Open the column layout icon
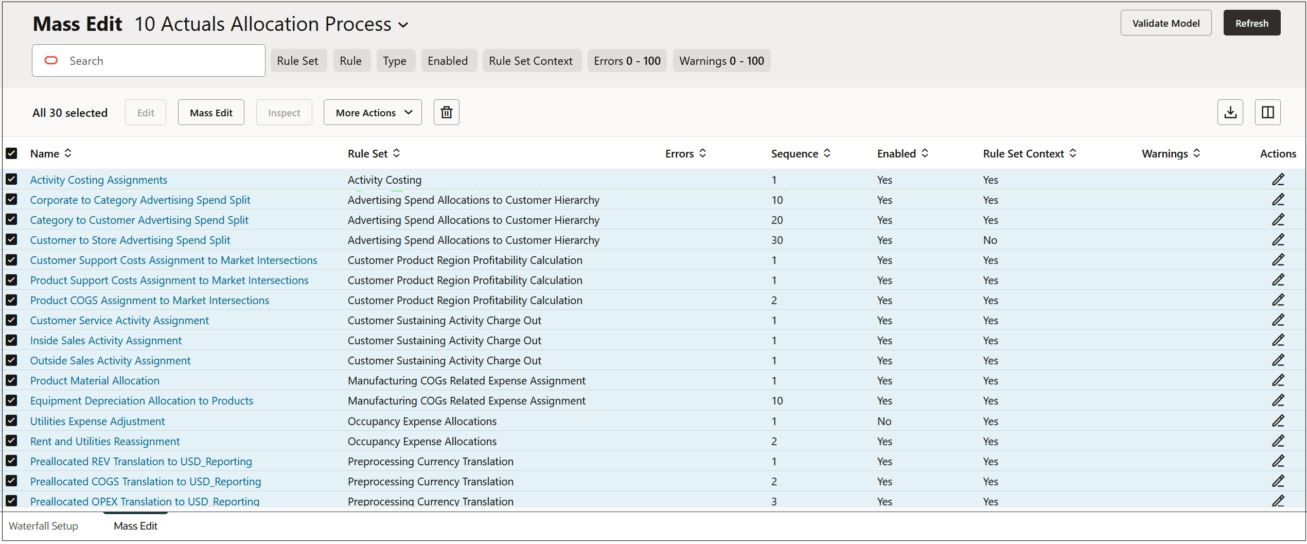The height and width of the screenshot is (544, 1307). (1267, 112)
